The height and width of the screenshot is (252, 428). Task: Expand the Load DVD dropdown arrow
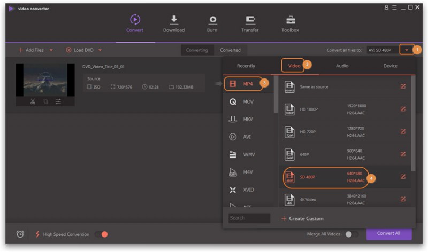(x=100, y=50)
